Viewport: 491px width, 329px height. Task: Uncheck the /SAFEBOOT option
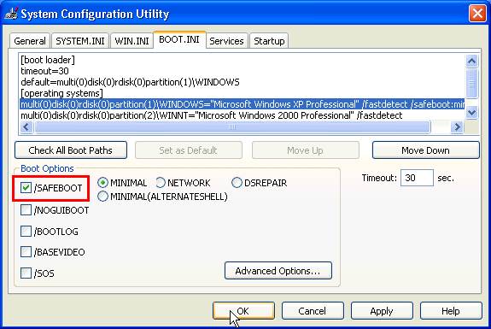[x=26, y=188]
